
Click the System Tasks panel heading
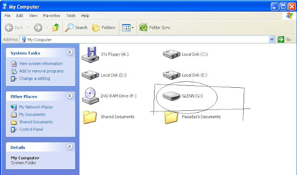tap(25, 53)
